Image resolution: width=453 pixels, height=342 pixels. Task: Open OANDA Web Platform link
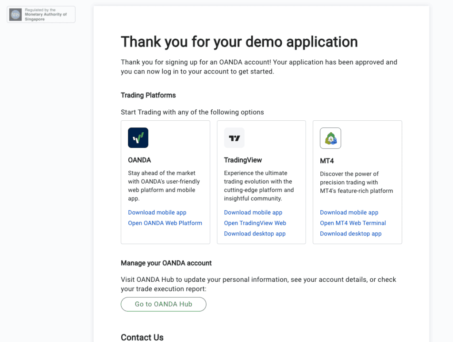[165, 223]
